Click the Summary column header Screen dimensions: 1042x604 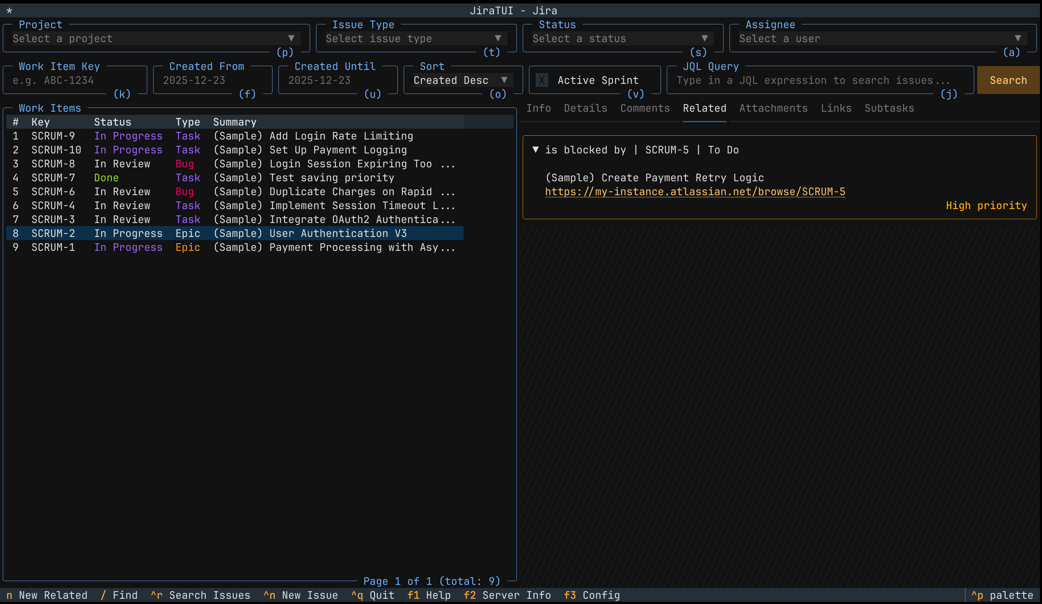[235, 122]
